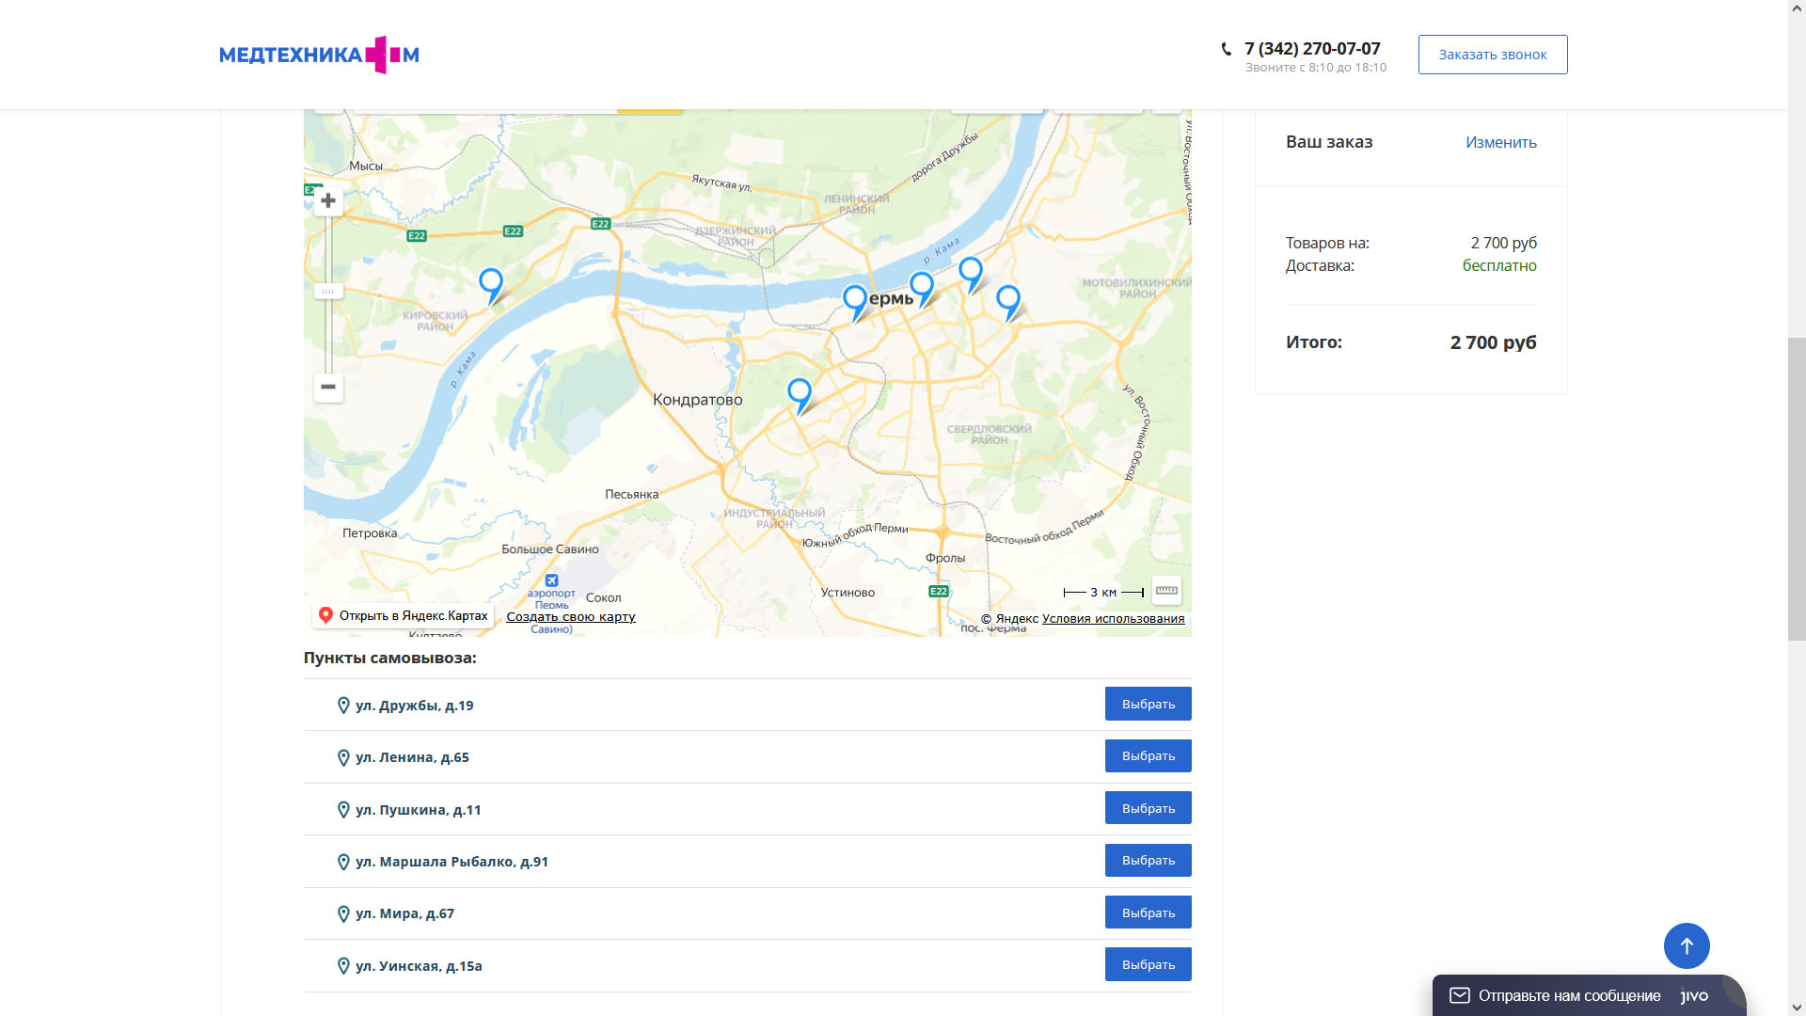Zoom out the map with minus button
Image resolution: width=1806 pixels, height=1016 pixels.
[x=328, y=387]
